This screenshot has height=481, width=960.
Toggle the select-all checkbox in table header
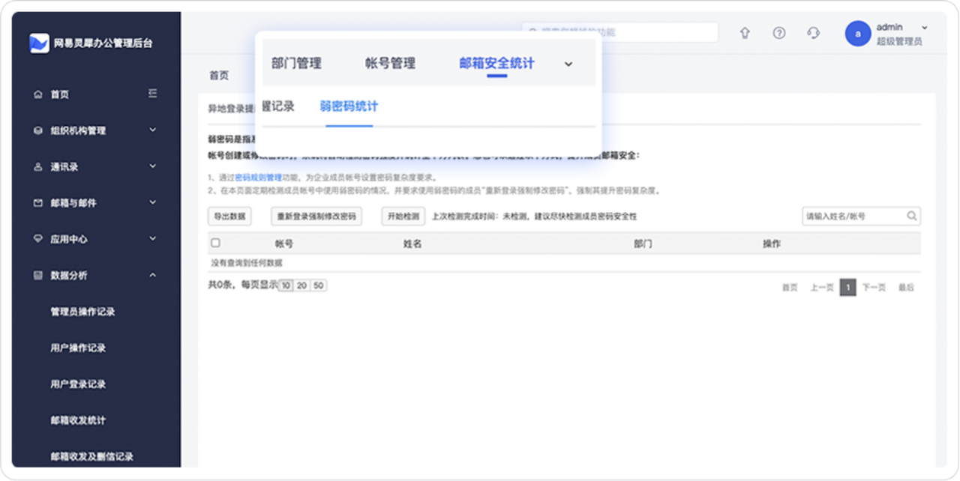(x=216, y=243)
